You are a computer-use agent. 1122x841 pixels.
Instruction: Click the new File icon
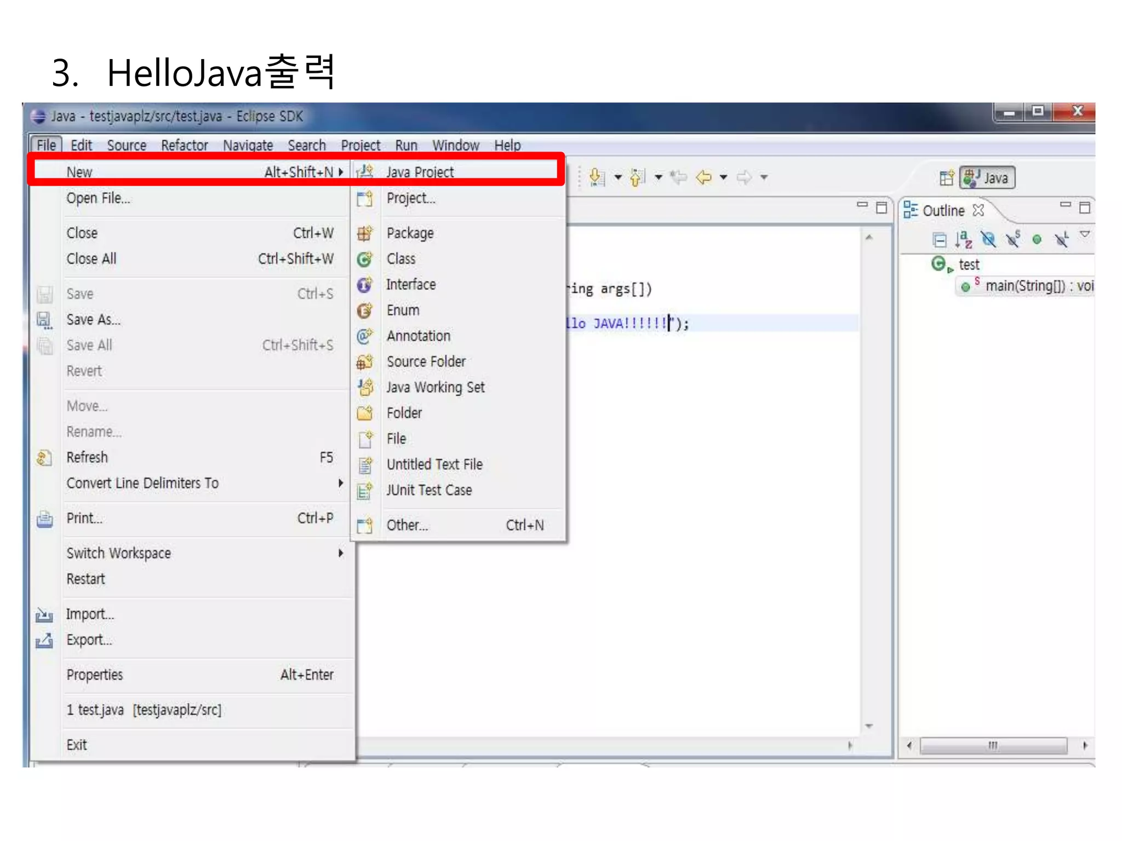click(x=365, y=439)
